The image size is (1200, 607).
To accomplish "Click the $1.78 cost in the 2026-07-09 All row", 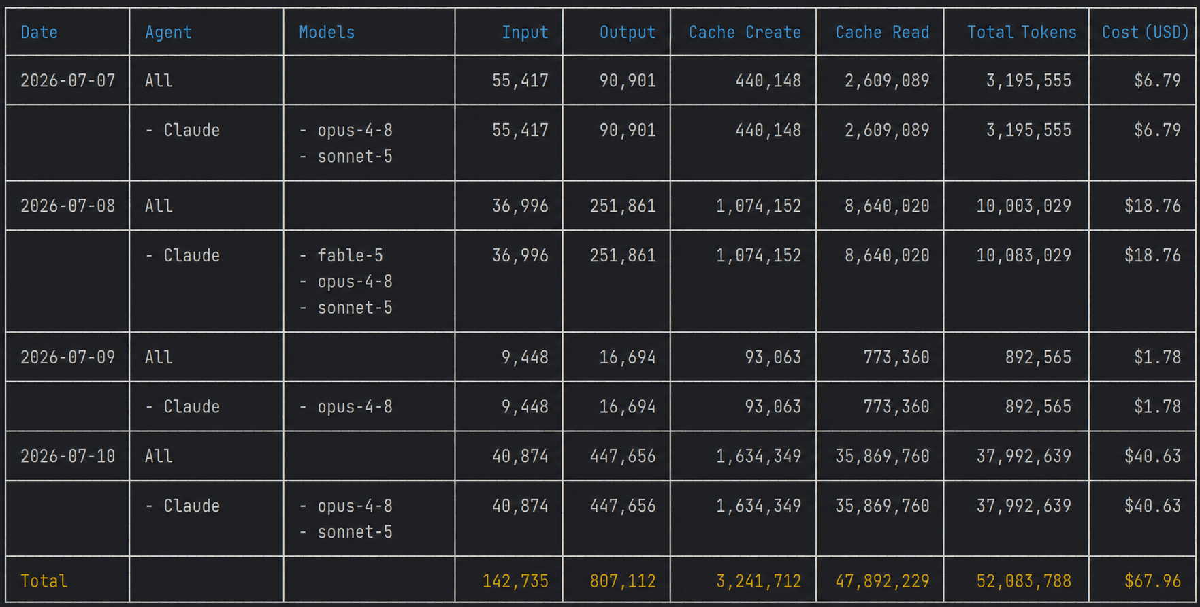I will click(x=1157, y=357).
